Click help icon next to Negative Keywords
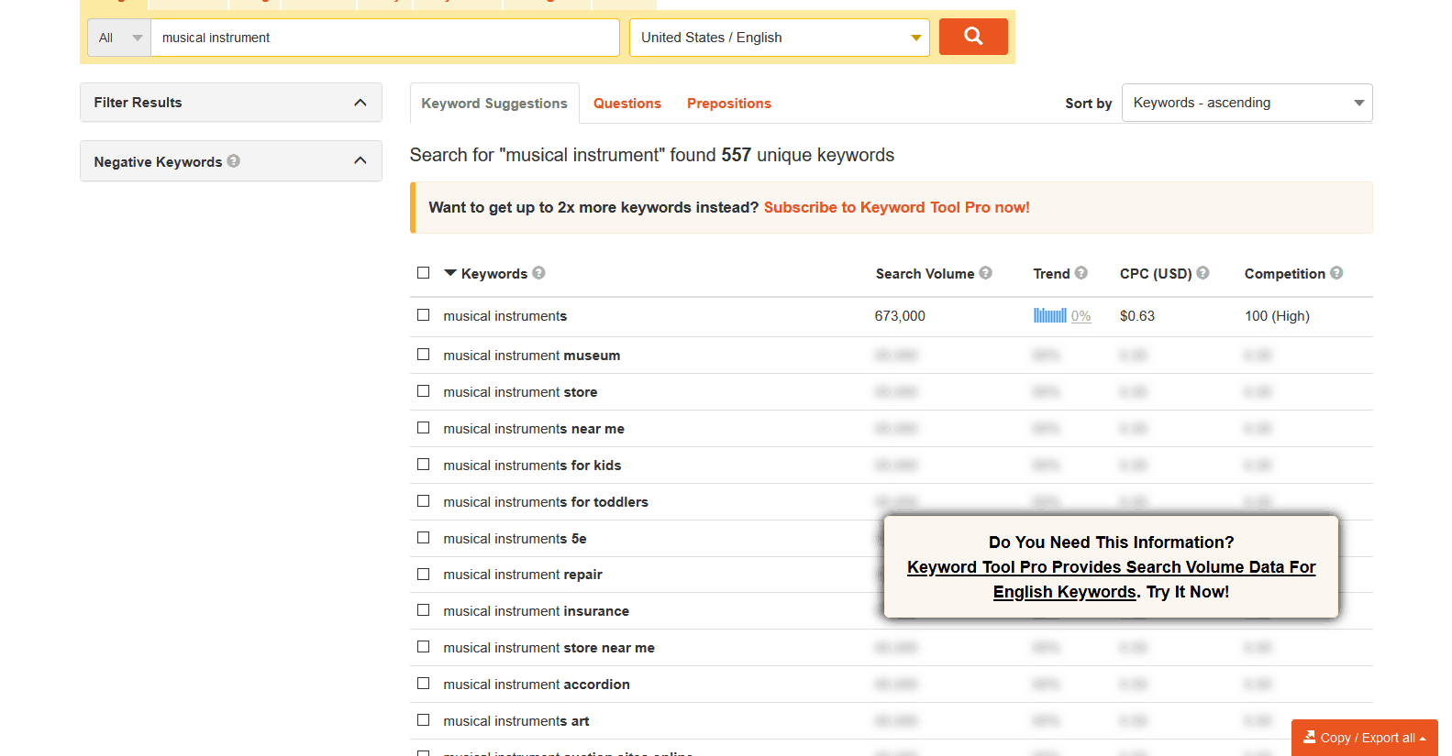1452x756 pixels. point(234,161)
